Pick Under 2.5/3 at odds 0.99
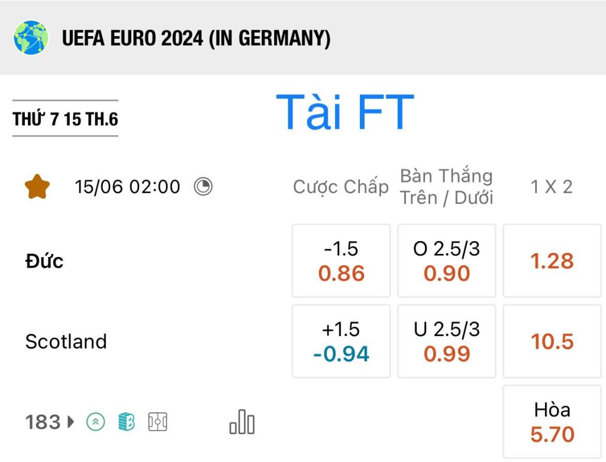This screenshot has width=606, height=462. tap(447, 341)
